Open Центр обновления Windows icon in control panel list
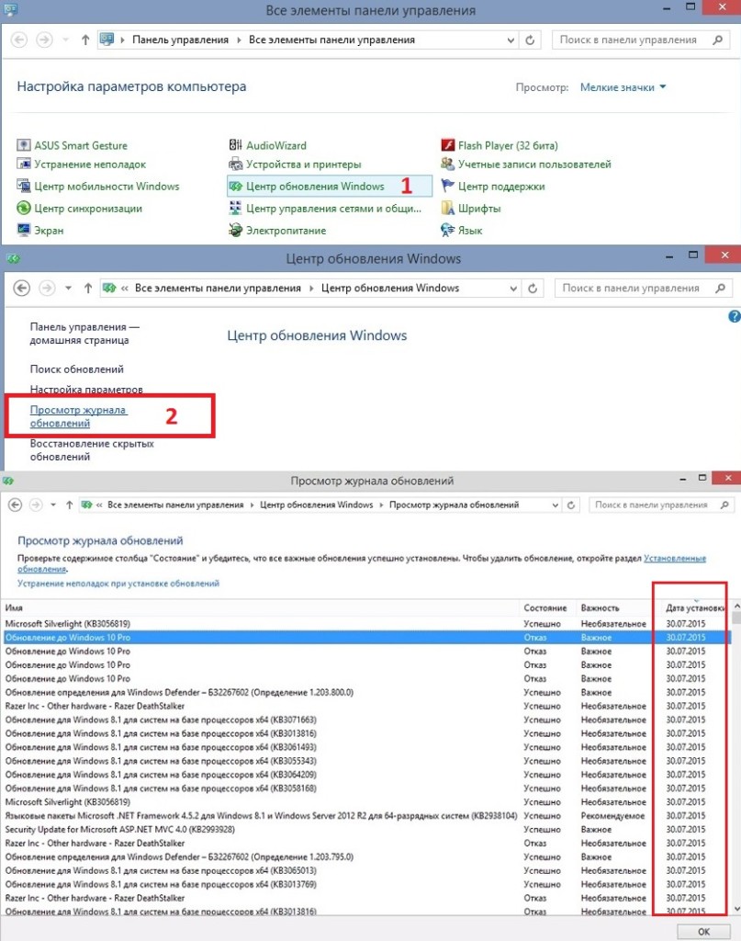The width and height of the screenshot is (741, 941). coord(235,186)
